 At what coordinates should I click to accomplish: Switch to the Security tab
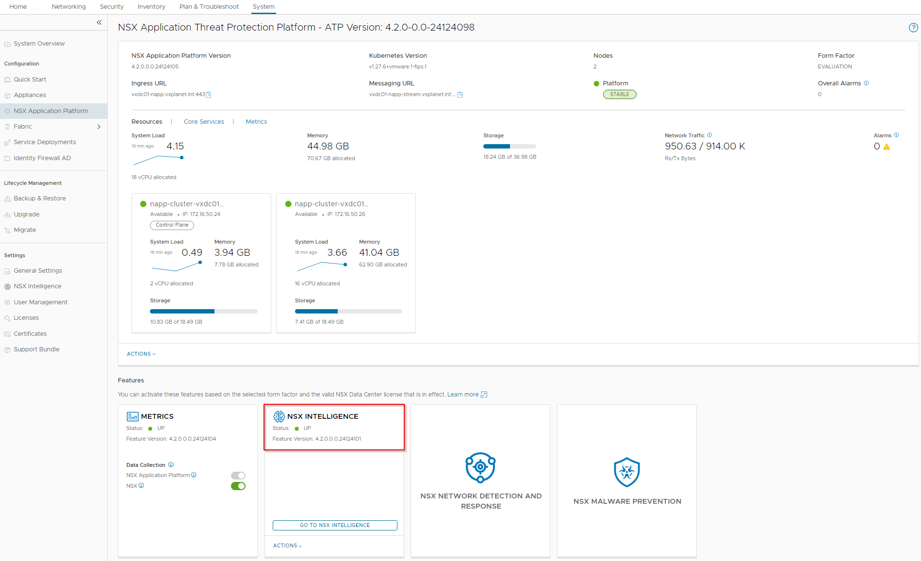(x=112, y=7)
